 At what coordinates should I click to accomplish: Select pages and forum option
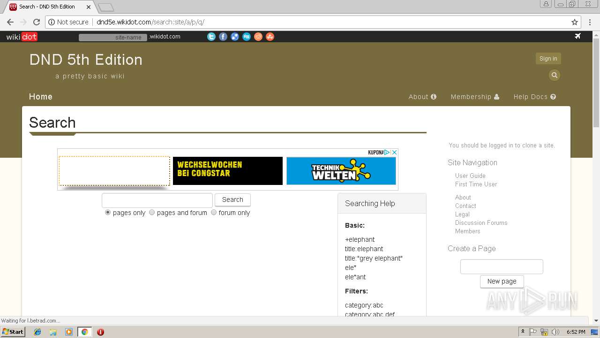(152, 212)
